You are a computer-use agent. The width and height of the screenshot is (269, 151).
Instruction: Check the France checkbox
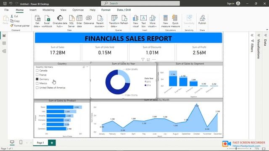coord(37,75)
